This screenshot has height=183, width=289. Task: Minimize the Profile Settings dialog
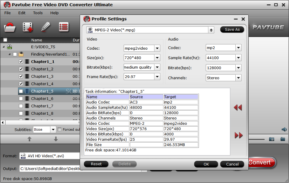[x=236, y=19]
